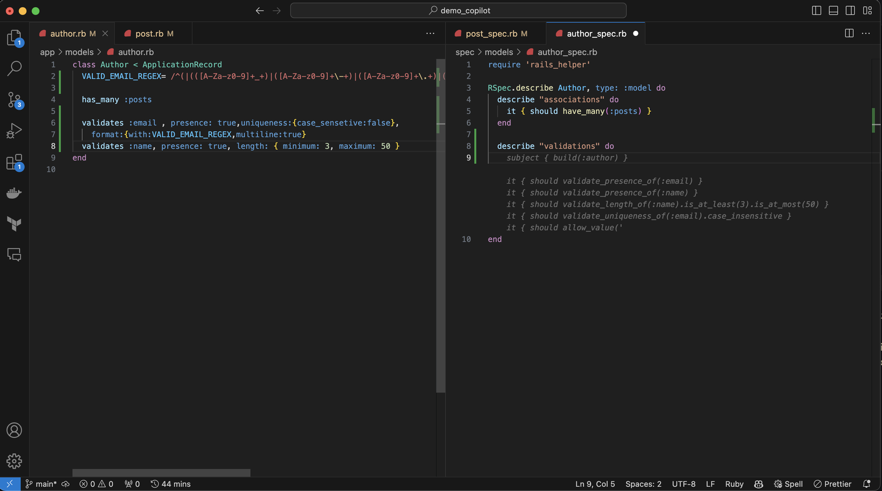
Task: Switch to the post.rb tab
Action: point(149,34)
